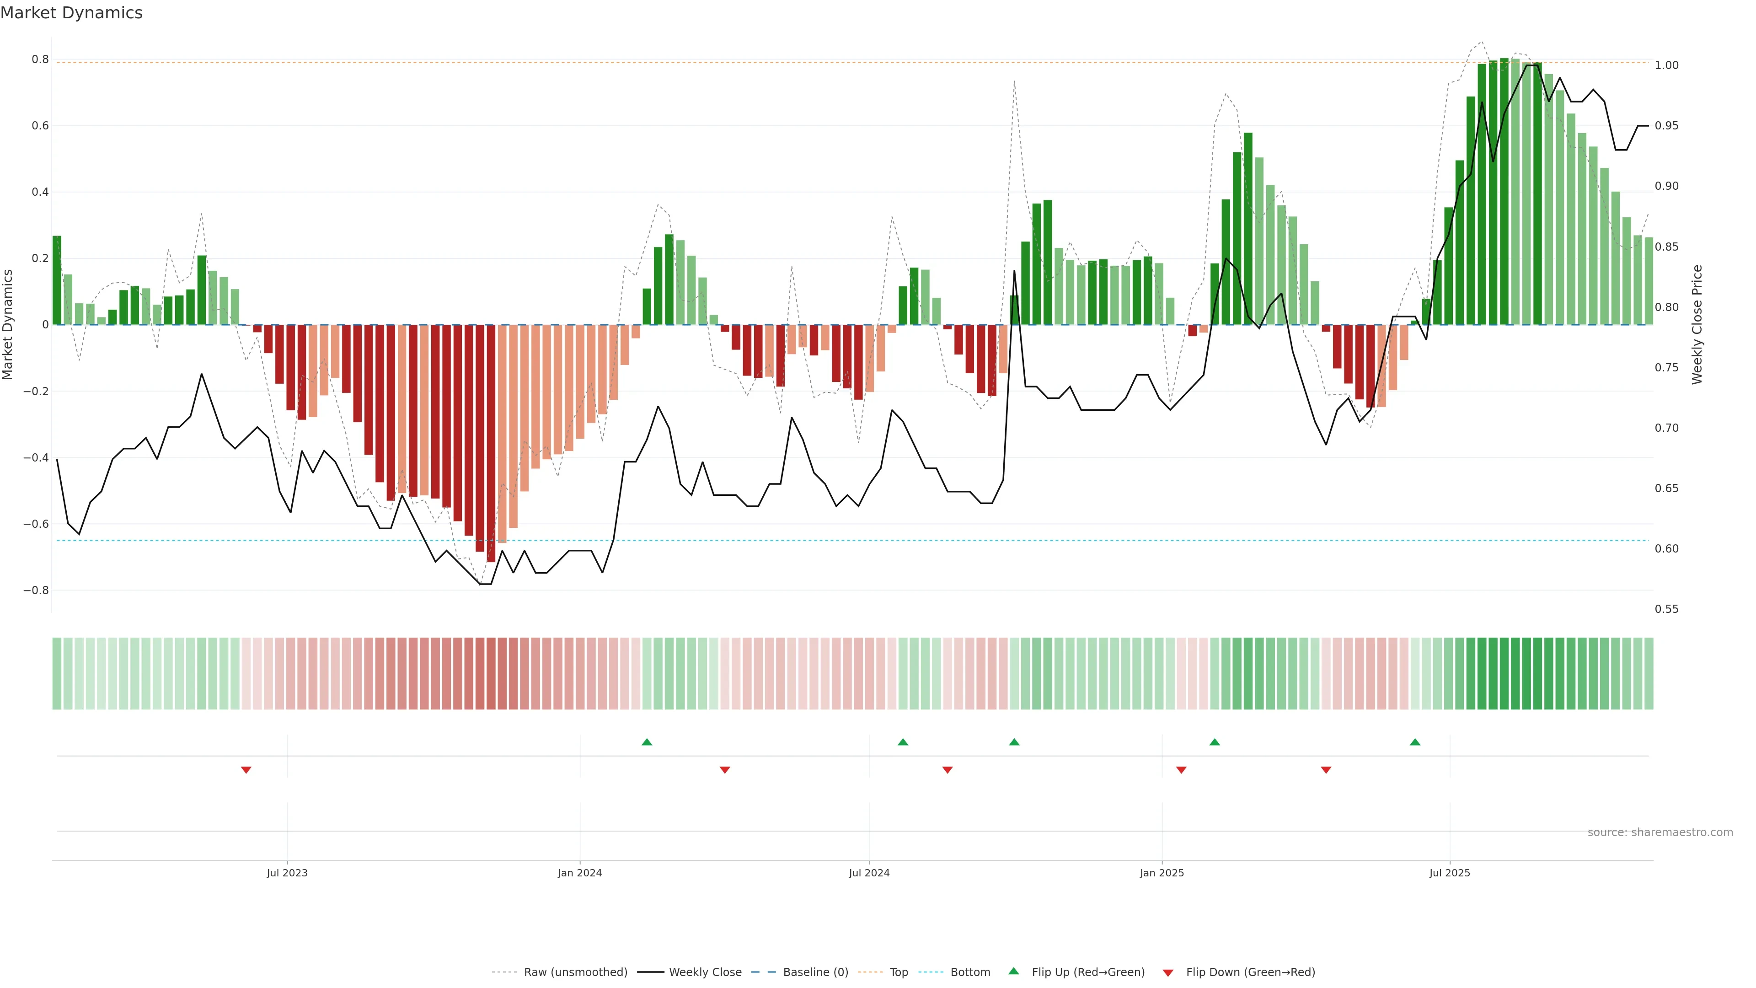Click the first green flip-up triangle marker
The width and height of the screenshot is (1756, 988).
(647, 742)
